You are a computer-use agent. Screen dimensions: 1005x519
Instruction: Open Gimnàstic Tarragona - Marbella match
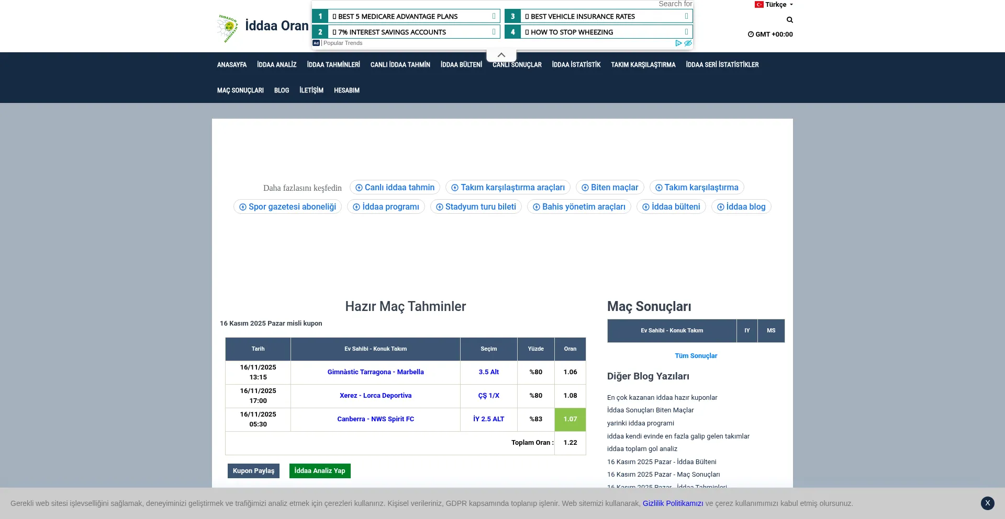375,372
